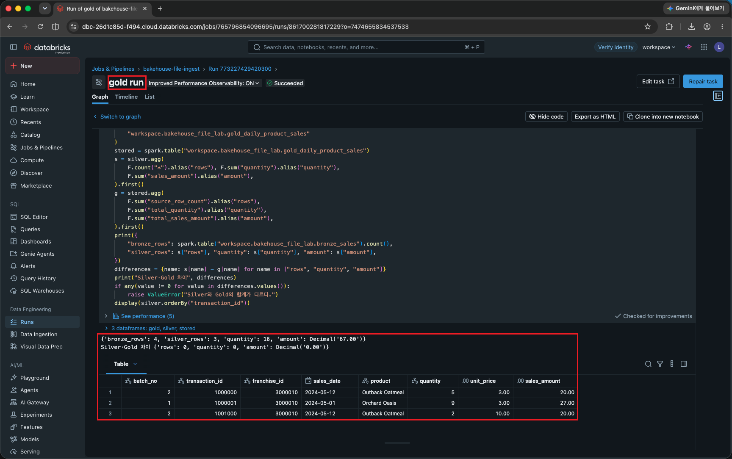Image resolution: width=732 pixels, height=459 pixels.
Task: Open the apps grid icon
Action: (704, 47)
